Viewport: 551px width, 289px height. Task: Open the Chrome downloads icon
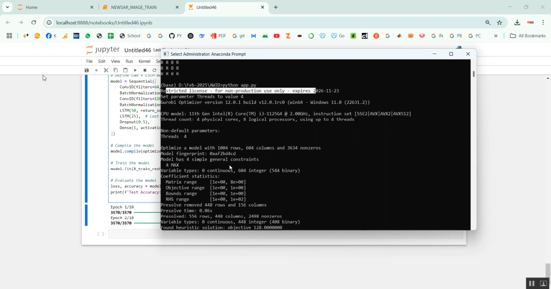[x=517, y=22]
